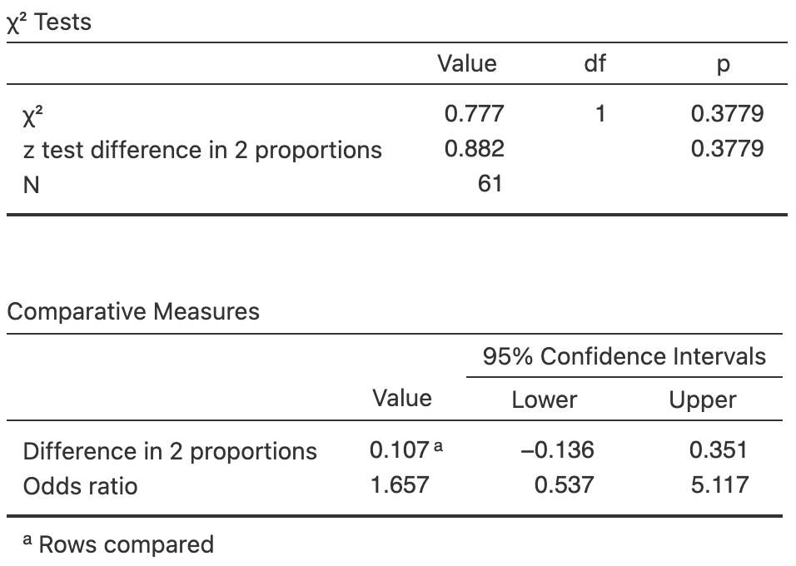The width and height of the screenshot is (796, 566).
Task: Click the p column header
Action: point(722,65)
